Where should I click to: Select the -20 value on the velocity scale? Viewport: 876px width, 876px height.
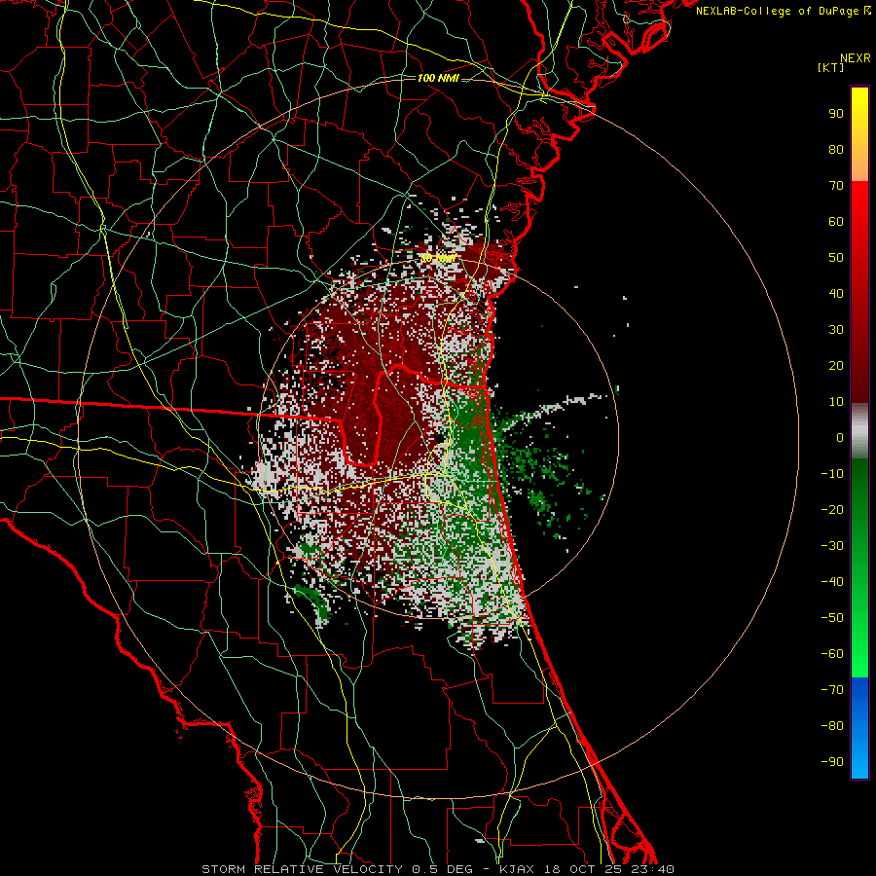click(832, 510)
